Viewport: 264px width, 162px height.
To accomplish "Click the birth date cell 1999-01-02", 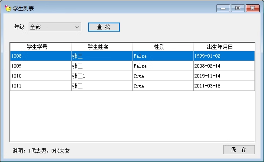I will pyautogui.click(x=224, y=56).
